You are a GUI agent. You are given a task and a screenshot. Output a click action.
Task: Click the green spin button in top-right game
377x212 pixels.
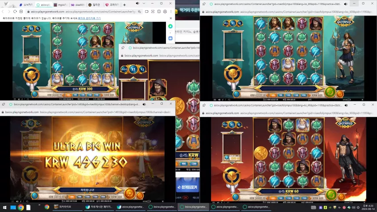(x=330, y=91)
